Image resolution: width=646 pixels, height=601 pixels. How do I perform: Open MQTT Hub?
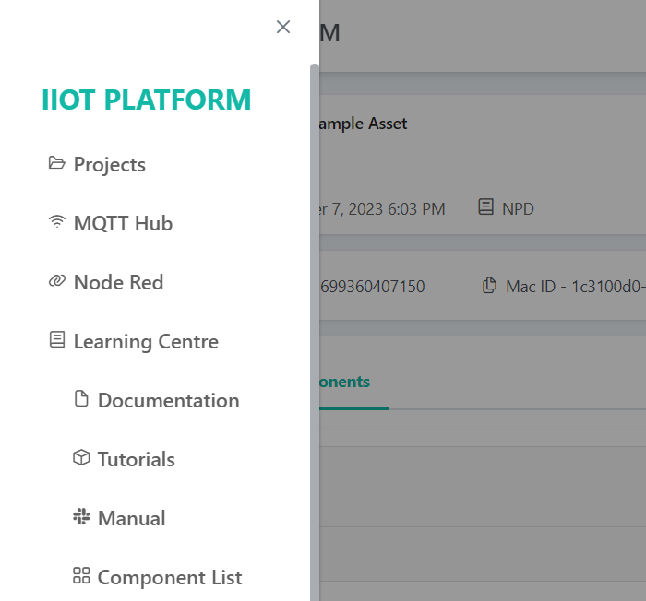[123, 223]
